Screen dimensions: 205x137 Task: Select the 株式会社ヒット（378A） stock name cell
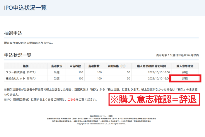point(20,78)
